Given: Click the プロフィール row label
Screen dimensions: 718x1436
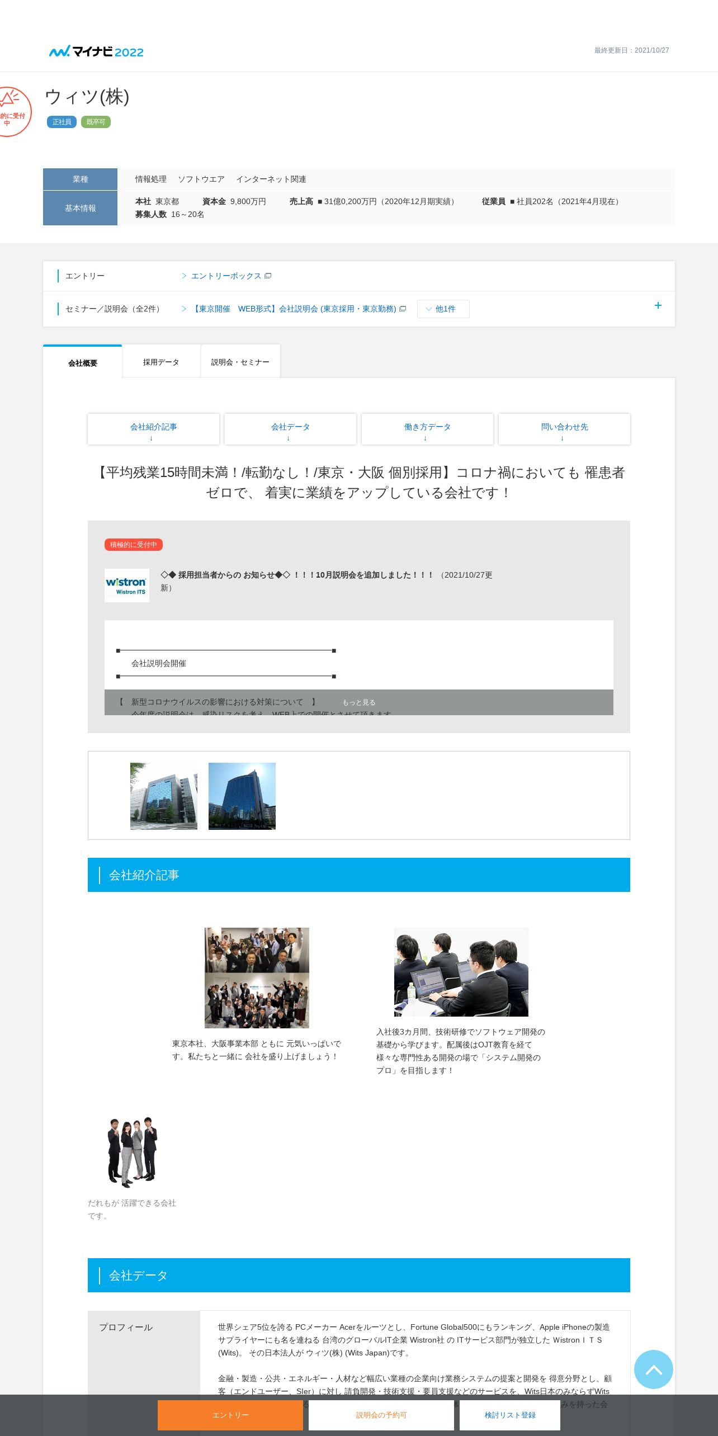Looking at the screenshot, I should click(126, 1327).
